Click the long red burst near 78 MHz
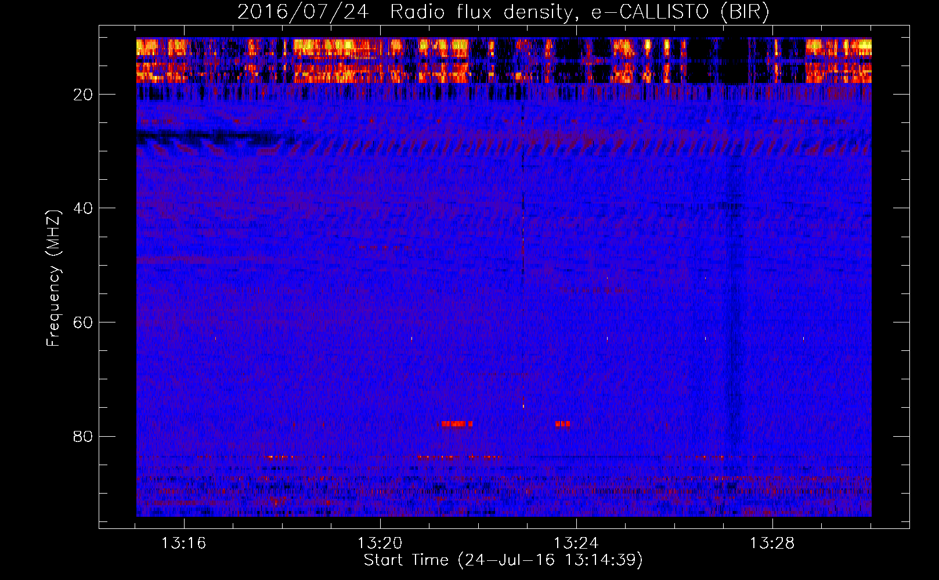This screenshot has width=939, height=580. coord(457,424)
